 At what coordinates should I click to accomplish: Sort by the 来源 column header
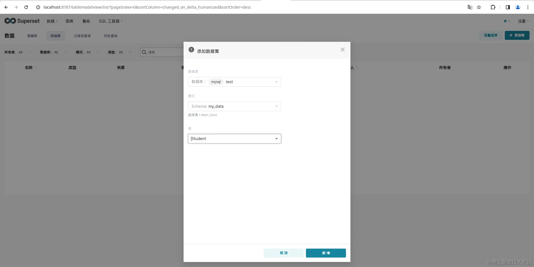point(121,68)
